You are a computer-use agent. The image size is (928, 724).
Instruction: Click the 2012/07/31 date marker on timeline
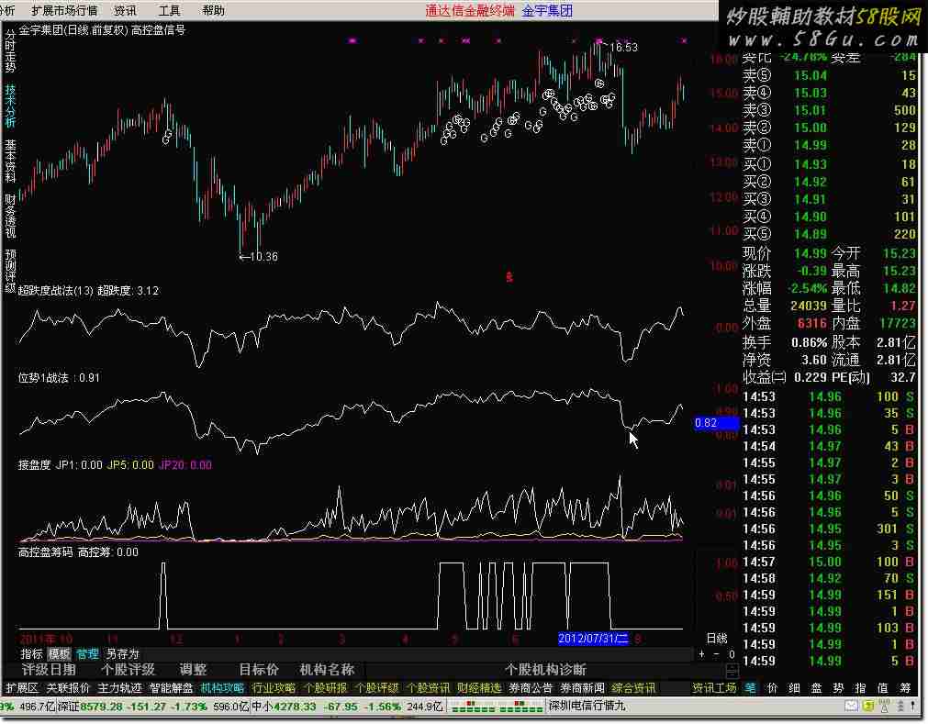pyautogui.click(x=593, y=638)
